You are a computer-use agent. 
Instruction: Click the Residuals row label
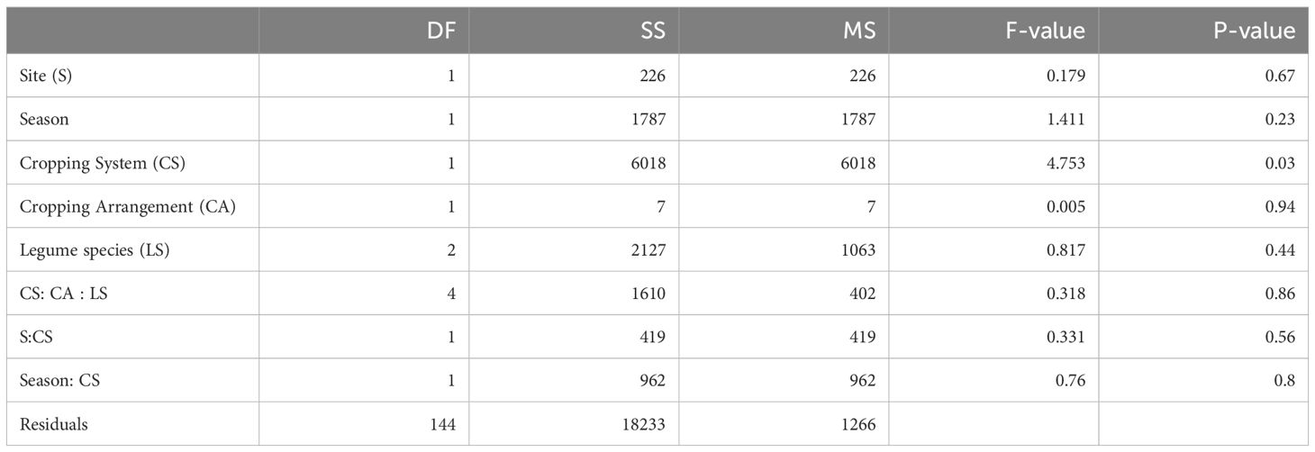(53, 424)
